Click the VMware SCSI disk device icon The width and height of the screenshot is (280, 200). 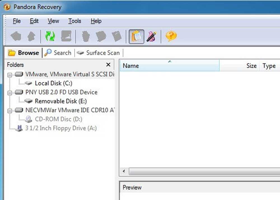pos(19,74)
